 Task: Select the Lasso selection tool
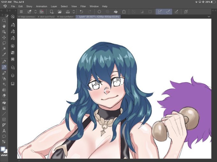click(4, 43)
